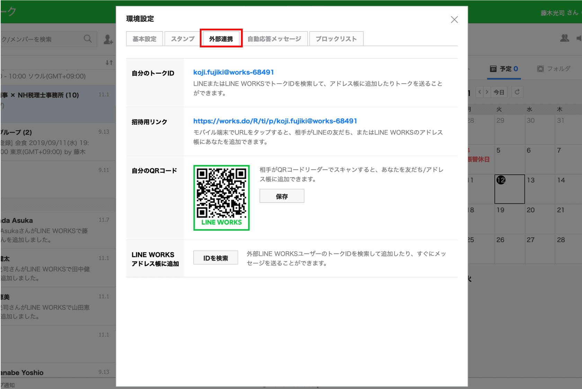Focus the member search field
The image size is (582, 389).
coord(42,39)
